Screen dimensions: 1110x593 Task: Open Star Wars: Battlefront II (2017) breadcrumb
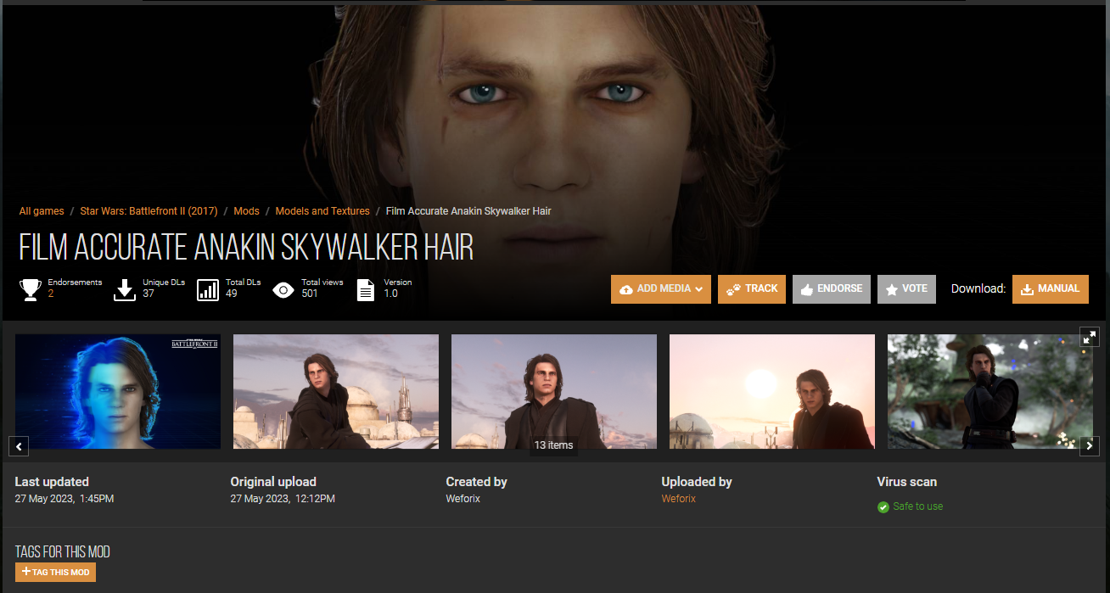(149, 211)
